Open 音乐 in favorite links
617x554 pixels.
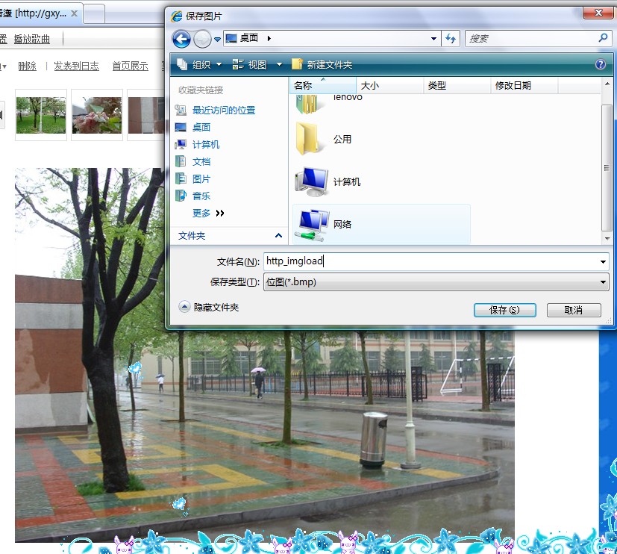[201, 196]
